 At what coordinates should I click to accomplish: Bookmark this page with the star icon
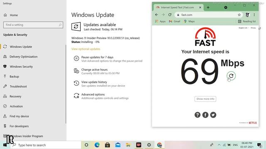239,15
